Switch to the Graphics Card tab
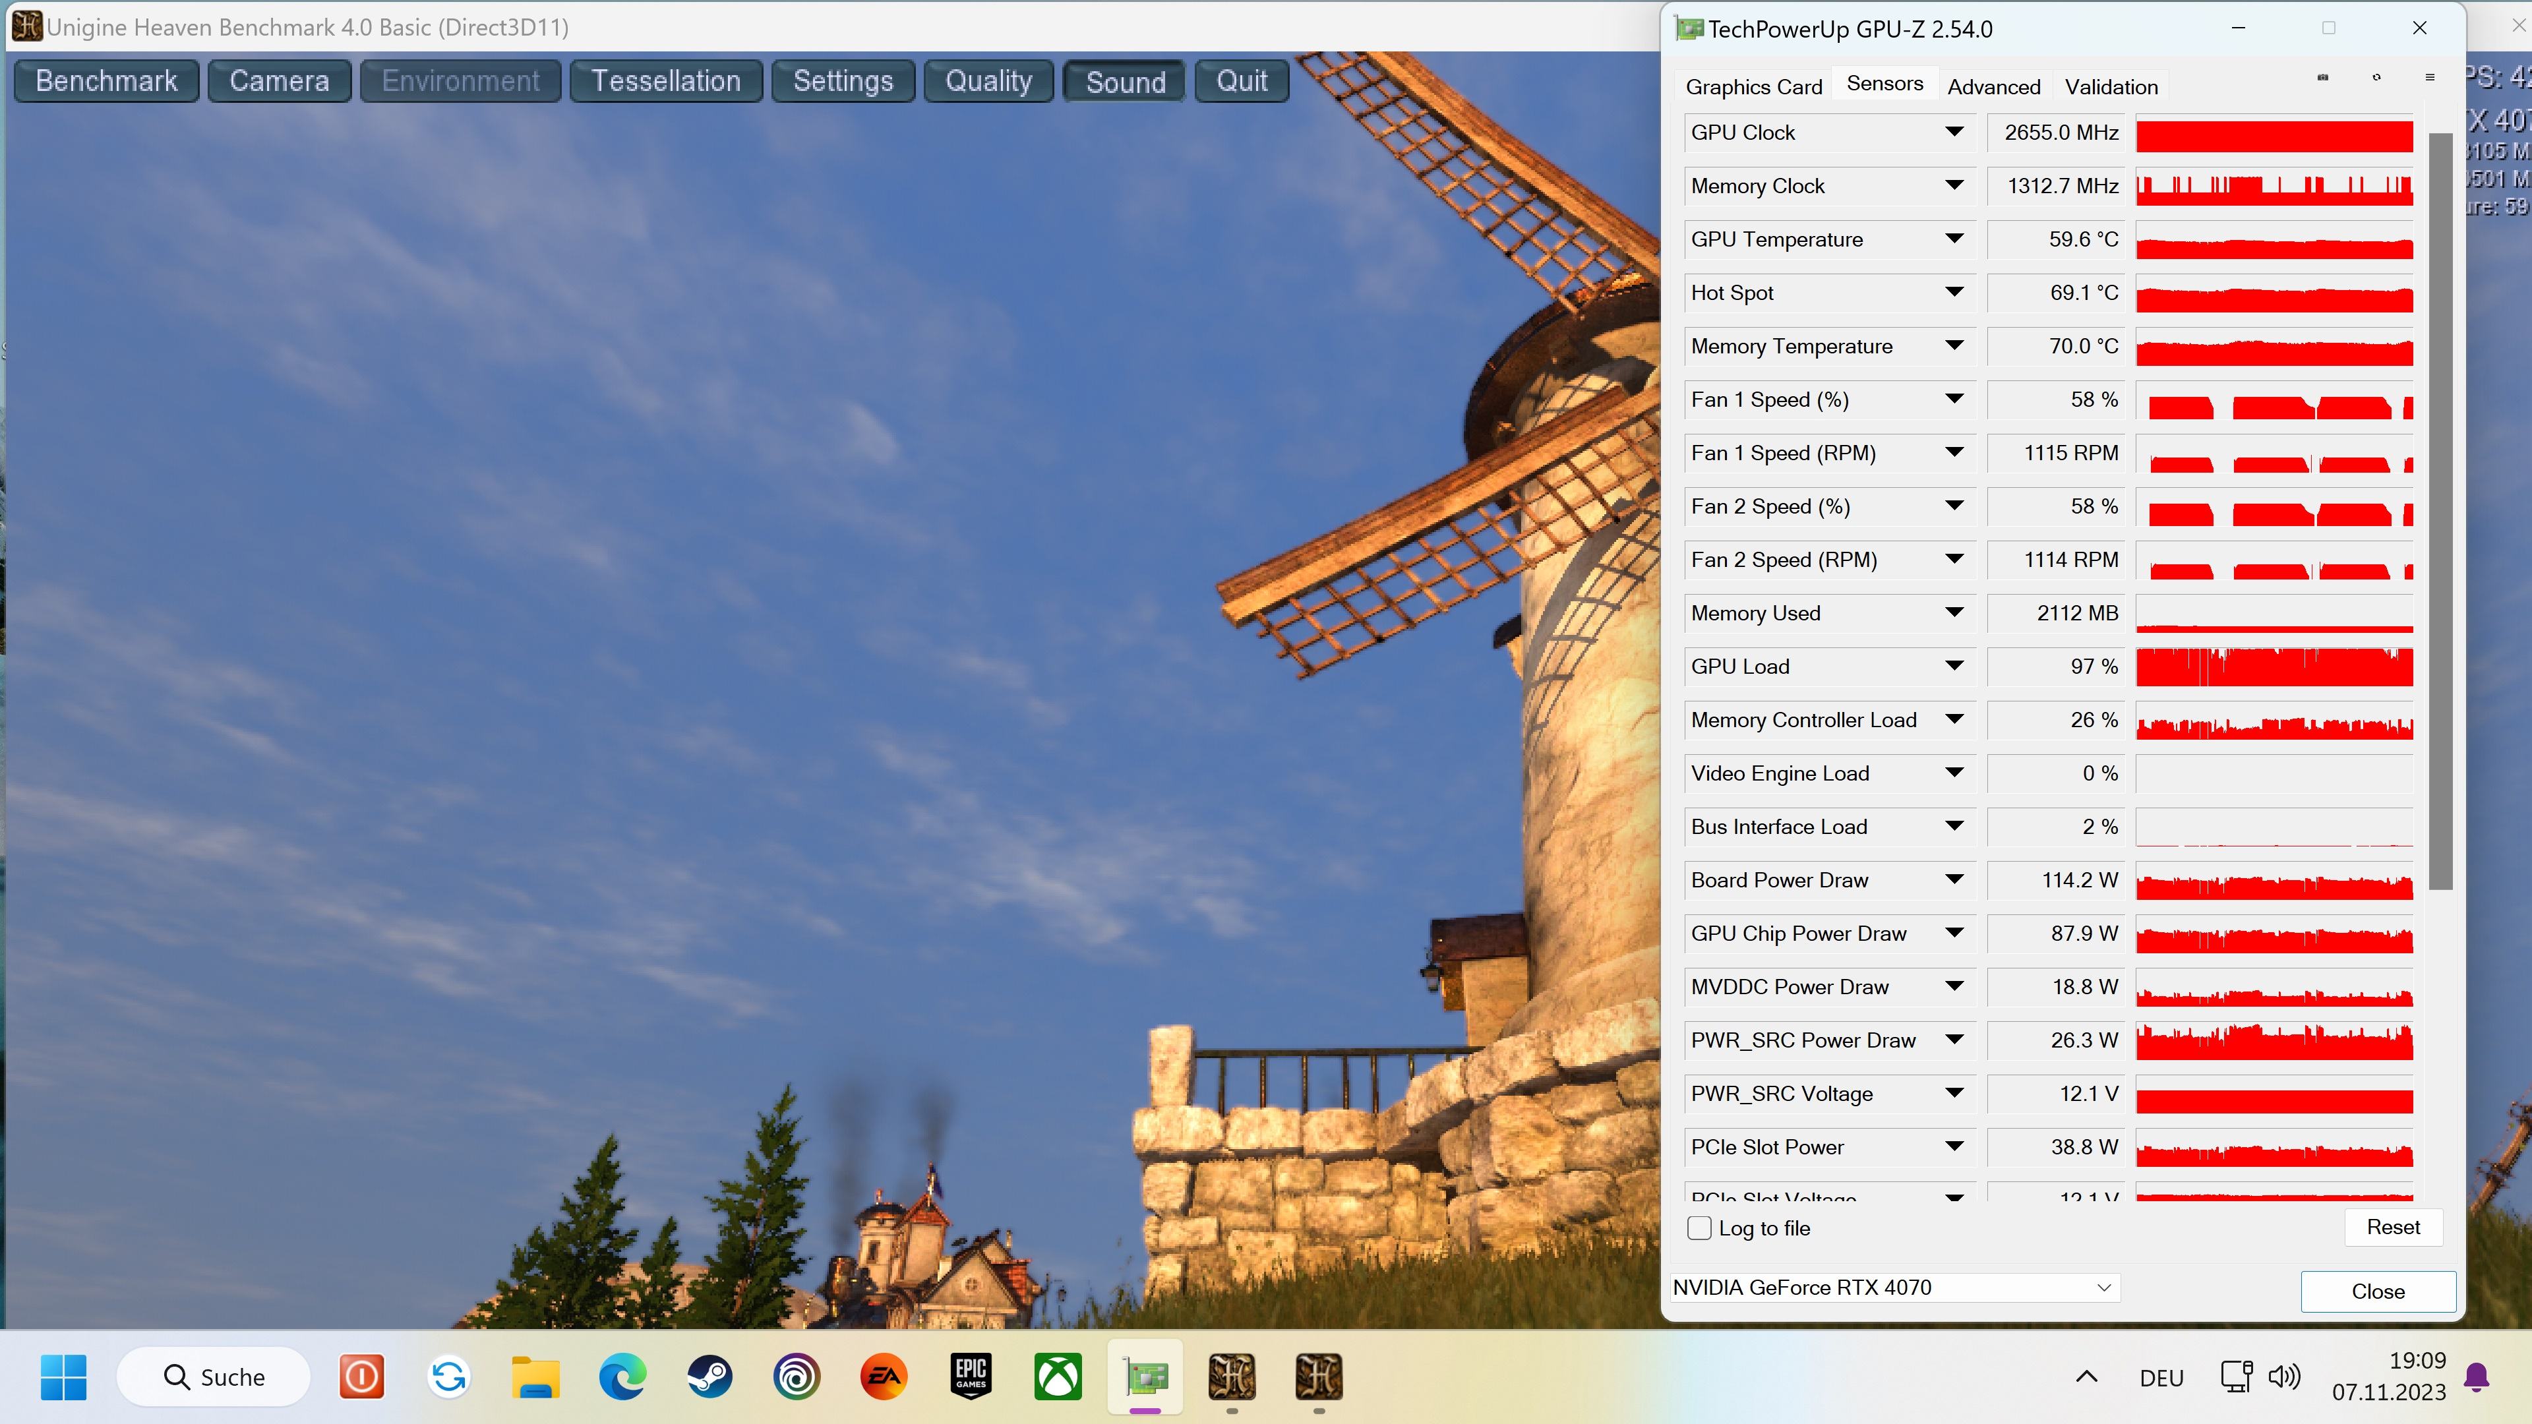The height and width of the screenshot is (1424, 2532). pyautogui.click(x=1753, y=86)
